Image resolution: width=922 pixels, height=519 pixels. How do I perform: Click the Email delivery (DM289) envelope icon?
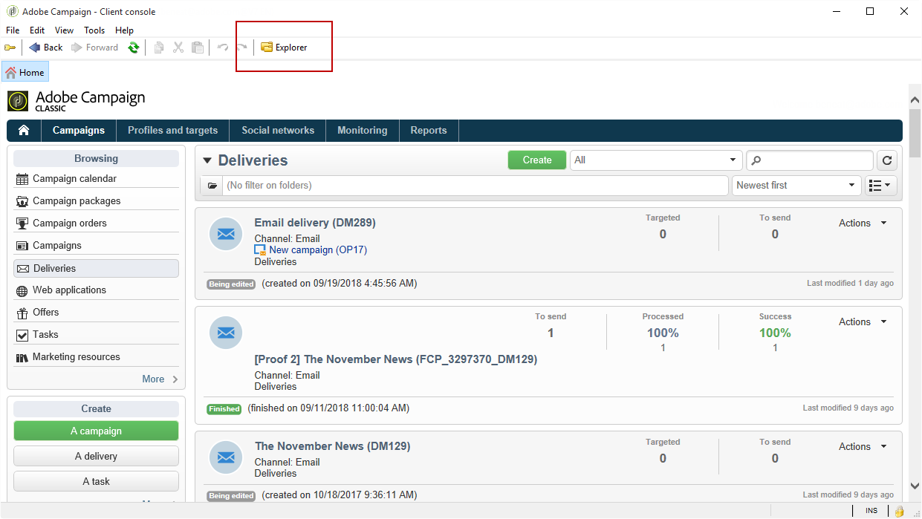point(226,234)
